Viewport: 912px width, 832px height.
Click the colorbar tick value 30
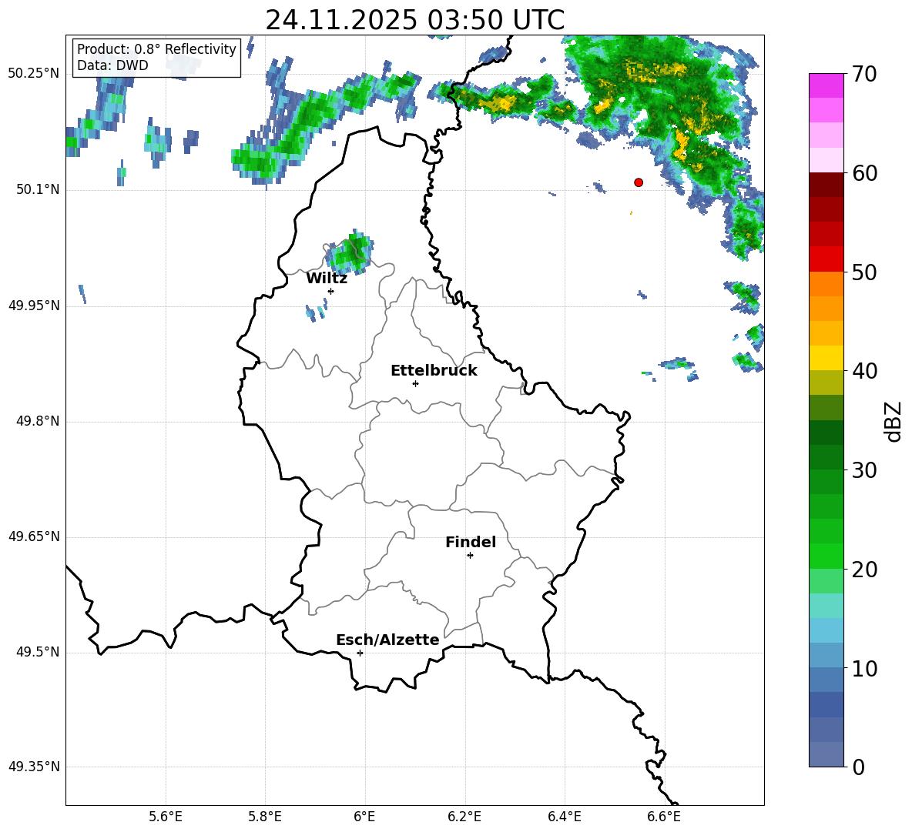point(864,470)
